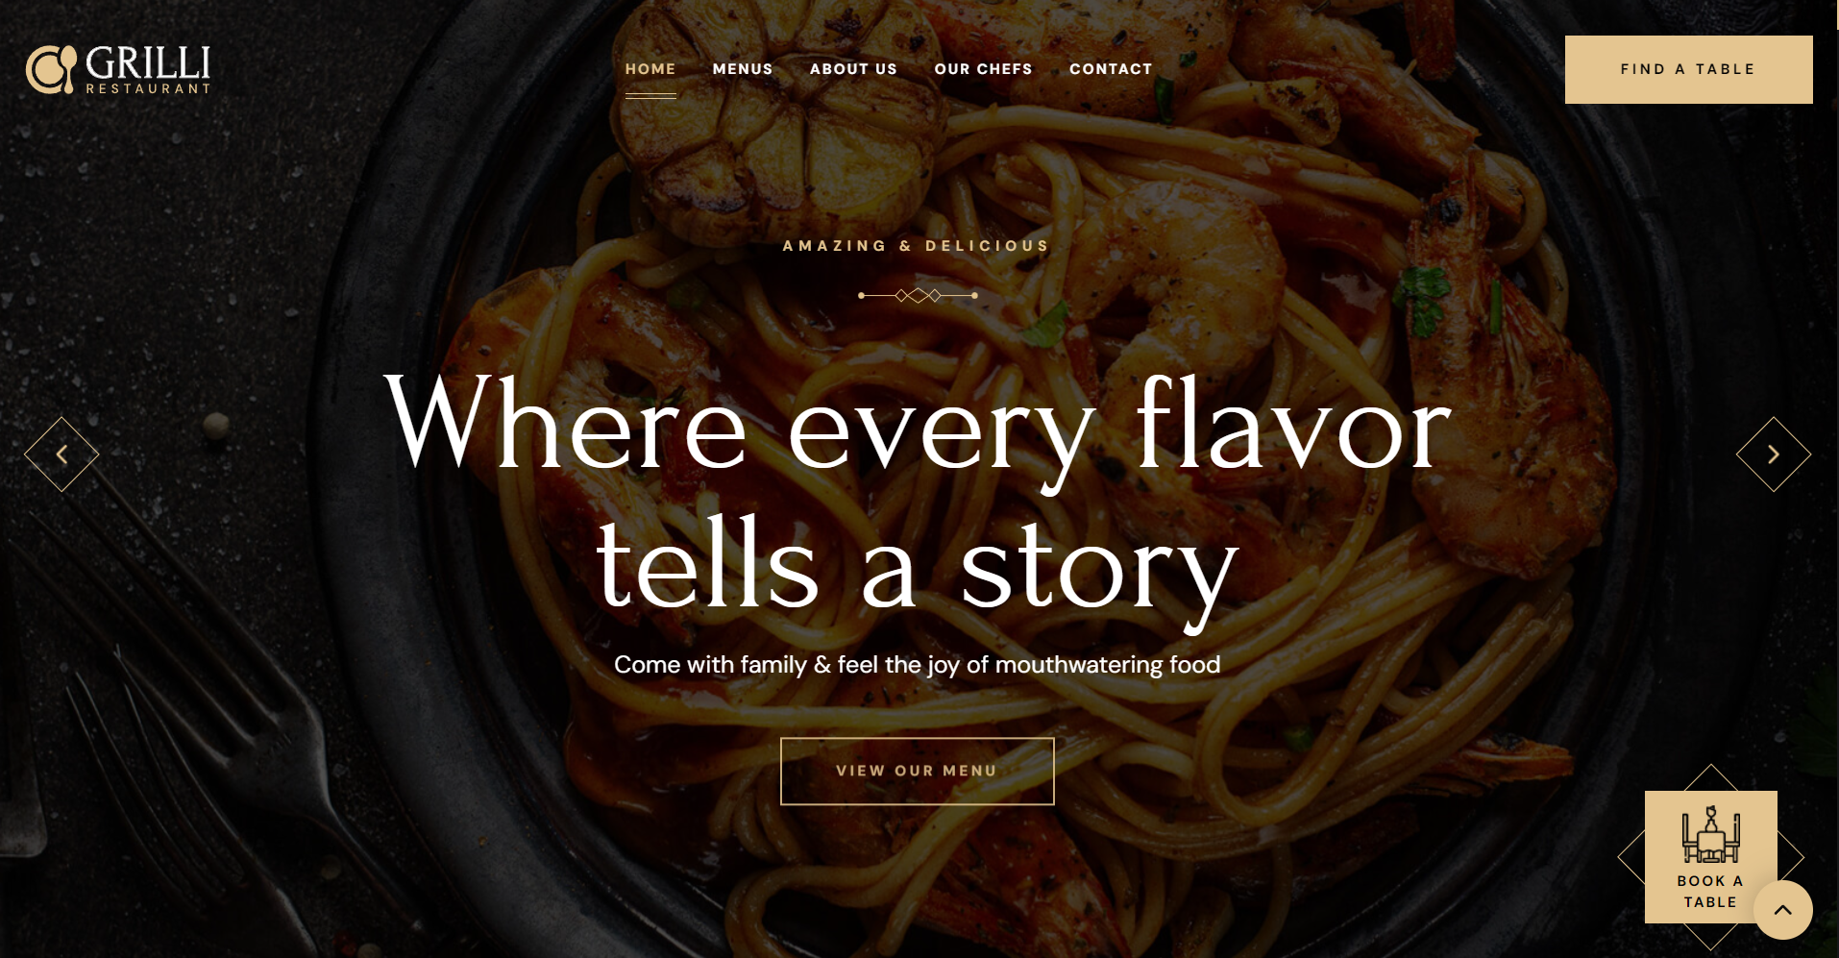Click the Amazing & Delicious tagline
The image size is (1839, 958).
tap(918, 246)
